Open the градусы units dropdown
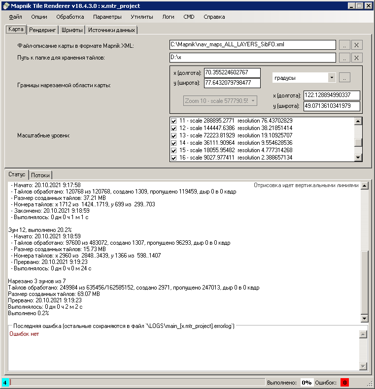 332,78
